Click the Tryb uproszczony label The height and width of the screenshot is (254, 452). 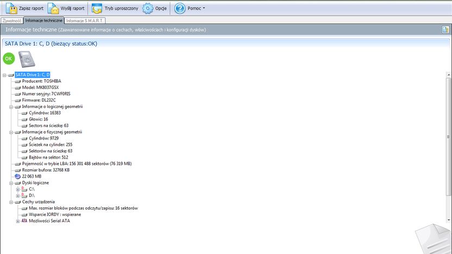point(121,8)
